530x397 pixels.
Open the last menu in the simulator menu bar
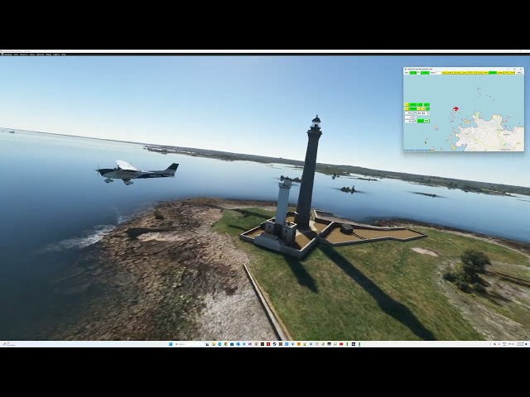[x=63, y=55]
